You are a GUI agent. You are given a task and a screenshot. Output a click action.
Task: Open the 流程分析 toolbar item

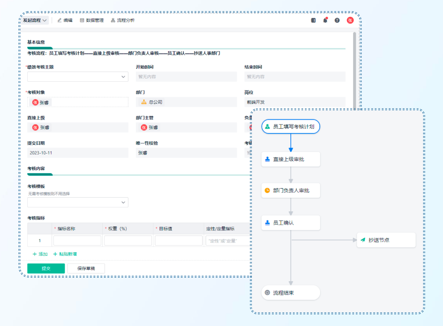tap(123, 21)
